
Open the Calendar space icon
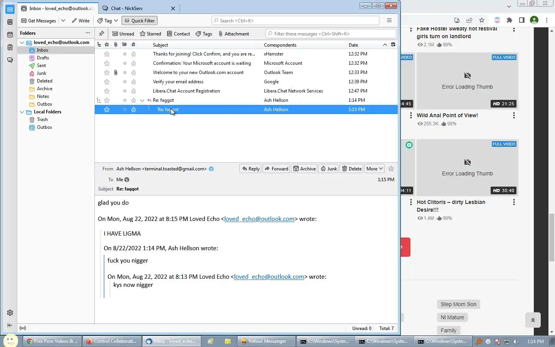(x=10, y=35)
